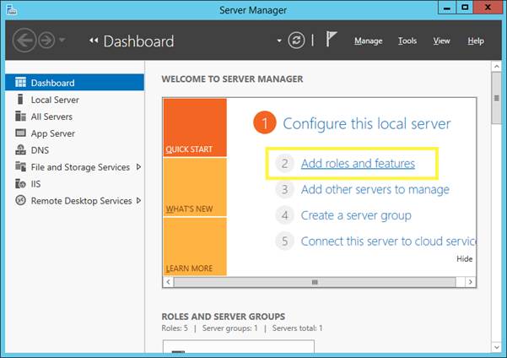Screen dimensions: 507x358
Task: Select All Servers in the sidebar
Action: point(75,117)
